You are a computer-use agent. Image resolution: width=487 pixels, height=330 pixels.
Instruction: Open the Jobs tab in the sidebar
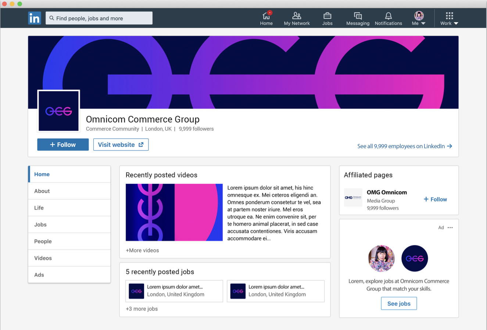pyautogui.click(x=69, y=225)
